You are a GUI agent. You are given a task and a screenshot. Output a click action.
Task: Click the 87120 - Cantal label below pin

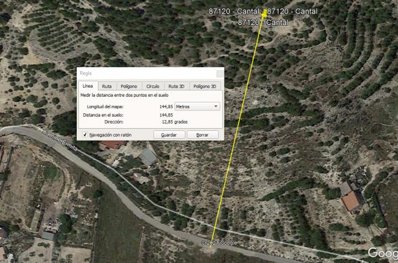(x=263, y=22)
